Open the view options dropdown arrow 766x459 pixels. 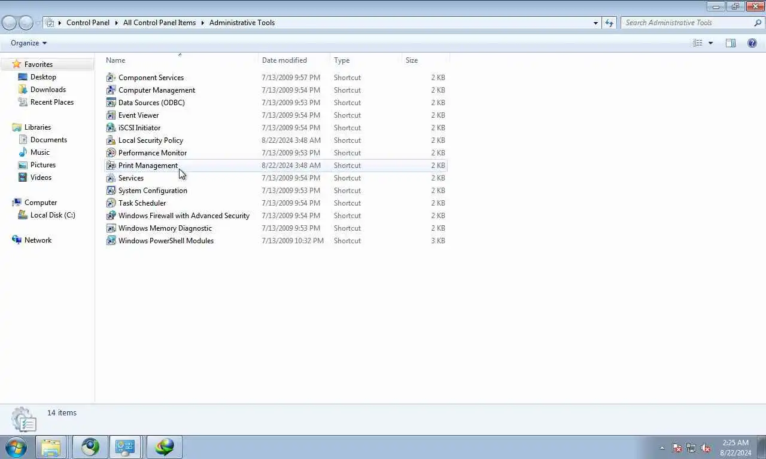711,43
